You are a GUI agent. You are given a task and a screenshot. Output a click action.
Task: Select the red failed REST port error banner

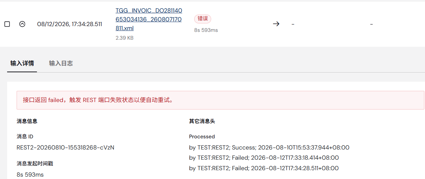(220, 100)
